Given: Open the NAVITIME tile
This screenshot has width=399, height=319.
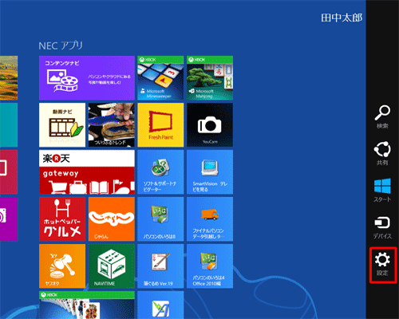Looking at the screenshot, I should pos(112,266).
